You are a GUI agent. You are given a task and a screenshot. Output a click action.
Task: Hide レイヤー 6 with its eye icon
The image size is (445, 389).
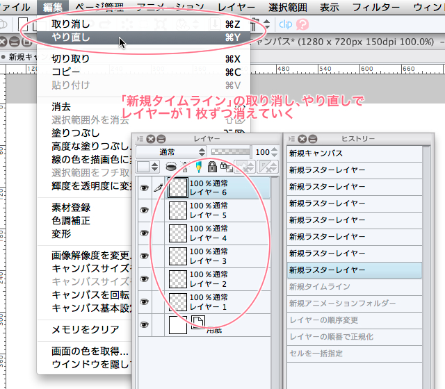point(145,188)
